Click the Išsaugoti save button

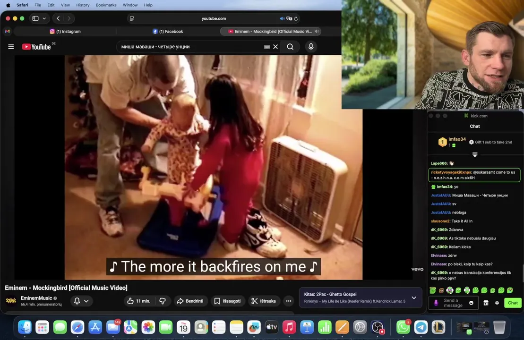pyautogui.click(x=227, y=301)
